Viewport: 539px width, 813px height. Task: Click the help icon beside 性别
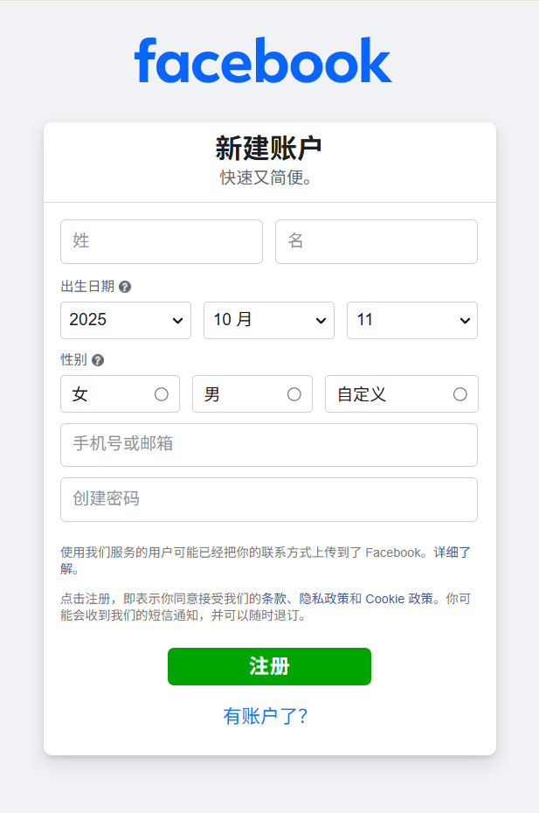click(x=98, y=360)
